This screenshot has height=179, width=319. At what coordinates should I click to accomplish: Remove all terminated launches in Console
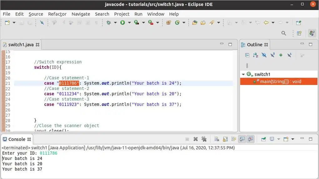[204, 139]
